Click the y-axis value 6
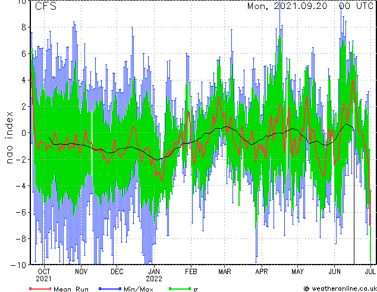377x292 pixels. coord(24,54)
